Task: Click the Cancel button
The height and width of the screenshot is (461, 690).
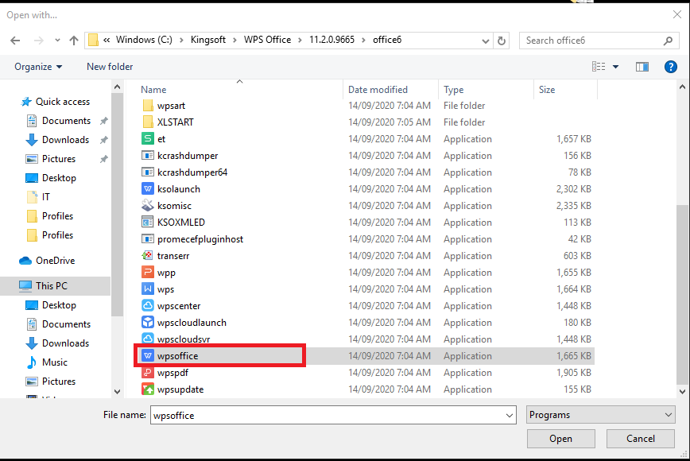Action: tap(640, 439)
